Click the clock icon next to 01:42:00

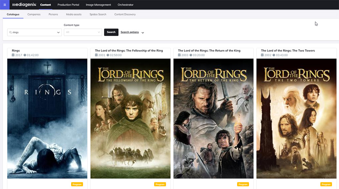pyautogui.click(x=25, y=55)
